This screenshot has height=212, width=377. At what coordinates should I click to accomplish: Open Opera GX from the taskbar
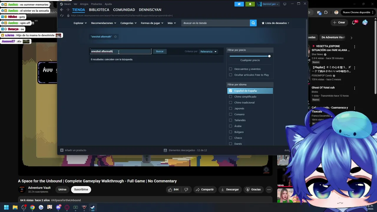point(67,207)
